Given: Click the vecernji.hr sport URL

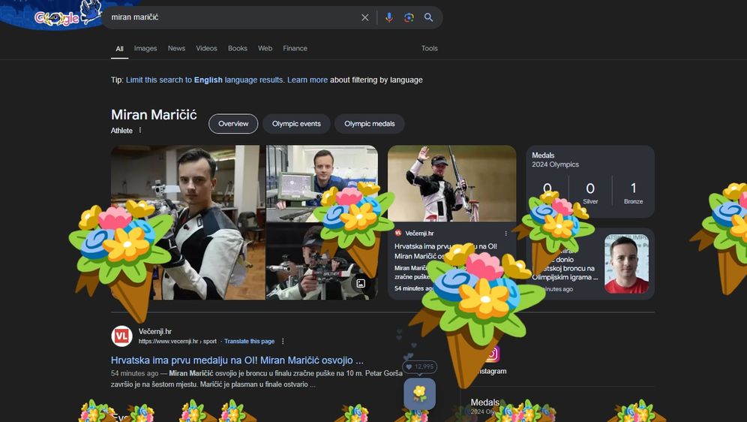Looking at the screenshot, I should point(177,342).
